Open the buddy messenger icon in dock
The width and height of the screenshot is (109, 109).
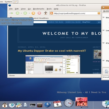(x=26, y=105)
